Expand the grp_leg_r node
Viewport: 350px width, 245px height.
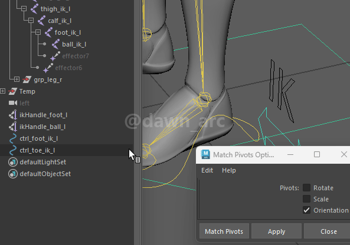click(x=17, y=80)
